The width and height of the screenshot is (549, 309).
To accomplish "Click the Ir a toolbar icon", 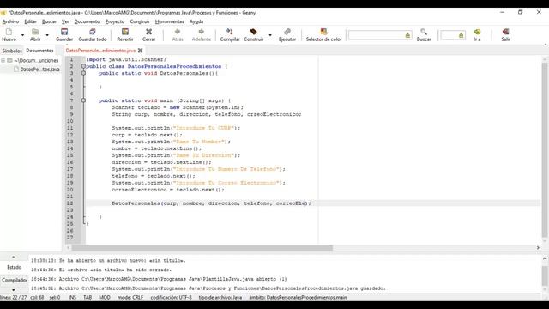I will (477, 33).
